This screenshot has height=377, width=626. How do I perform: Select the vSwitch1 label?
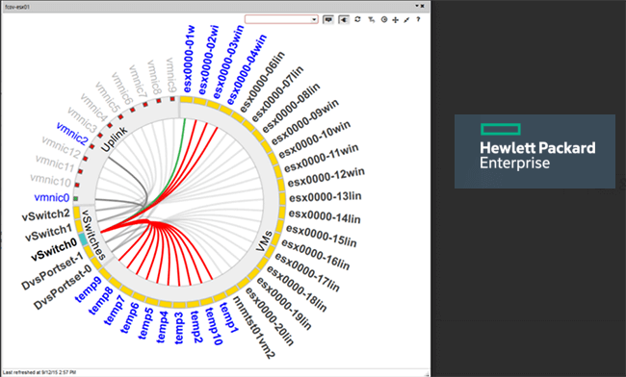tap(49, 233)
